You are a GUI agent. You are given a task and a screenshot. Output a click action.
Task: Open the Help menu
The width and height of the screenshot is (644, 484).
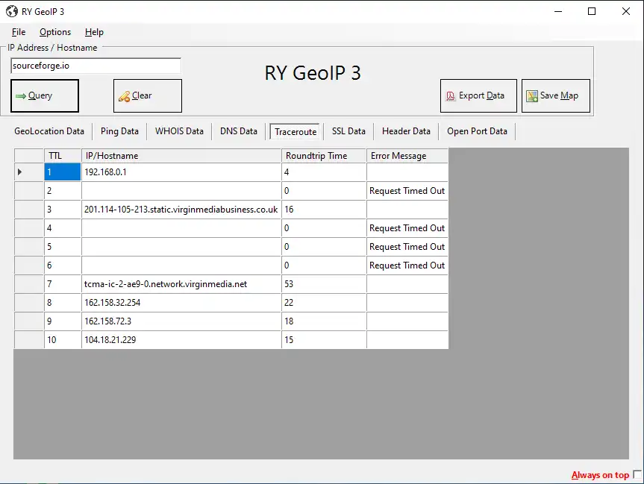[94, 32]
